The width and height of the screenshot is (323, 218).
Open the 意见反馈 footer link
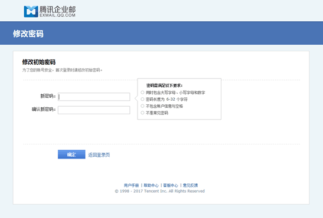tap(190, 186)
